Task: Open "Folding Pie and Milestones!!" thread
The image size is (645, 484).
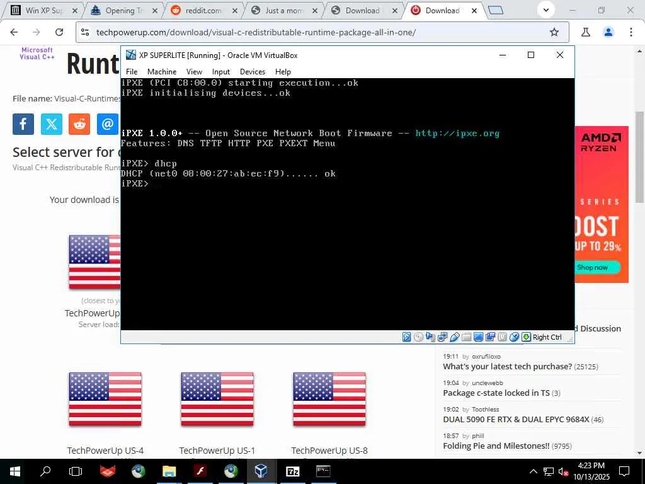Action: point(496,446)
